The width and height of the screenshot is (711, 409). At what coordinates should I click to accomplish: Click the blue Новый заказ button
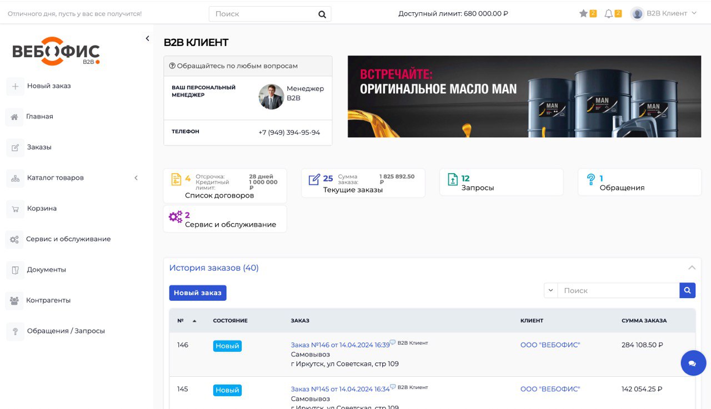[198, 293]
